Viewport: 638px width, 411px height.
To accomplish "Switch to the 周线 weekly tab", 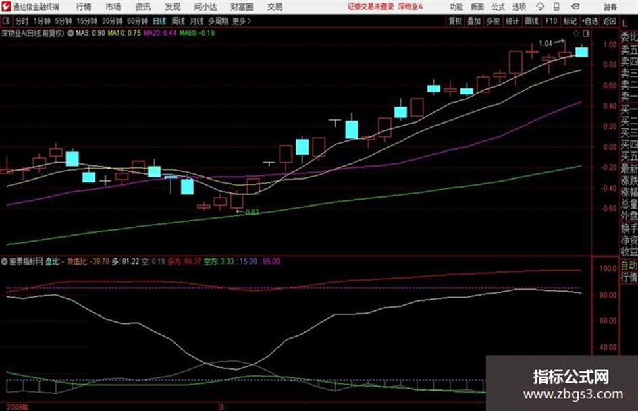I will [178, 21].
